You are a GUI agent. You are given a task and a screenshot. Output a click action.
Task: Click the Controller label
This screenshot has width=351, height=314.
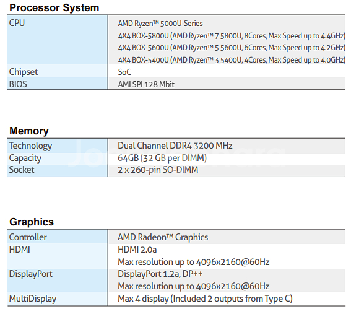pos(28,237)
